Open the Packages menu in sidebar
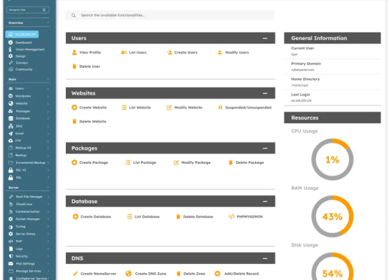389x280 pixels. (x=28, y=111)
